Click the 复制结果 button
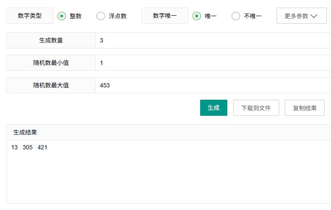The image size is (331, 210). point(304,108)
